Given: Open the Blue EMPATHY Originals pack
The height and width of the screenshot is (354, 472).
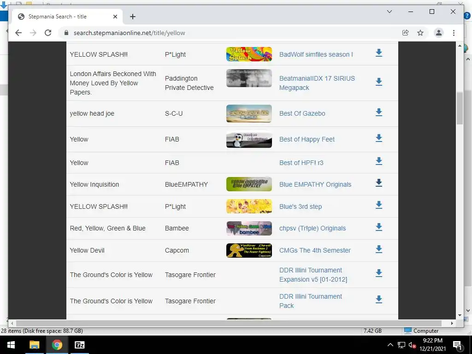Looking at the screenshot, I should [315, 184].
